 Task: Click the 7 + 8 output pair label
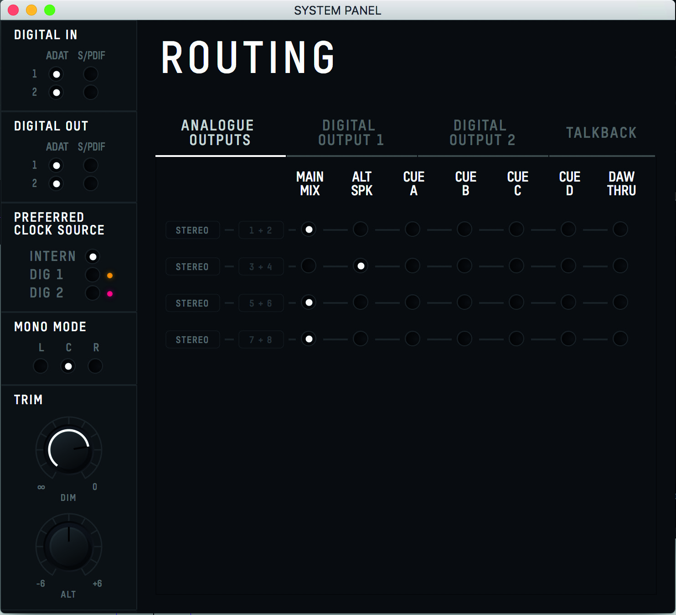tap(261, 339)
